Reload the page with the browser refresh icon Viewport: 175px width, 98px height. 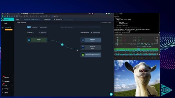click(8, 13)
